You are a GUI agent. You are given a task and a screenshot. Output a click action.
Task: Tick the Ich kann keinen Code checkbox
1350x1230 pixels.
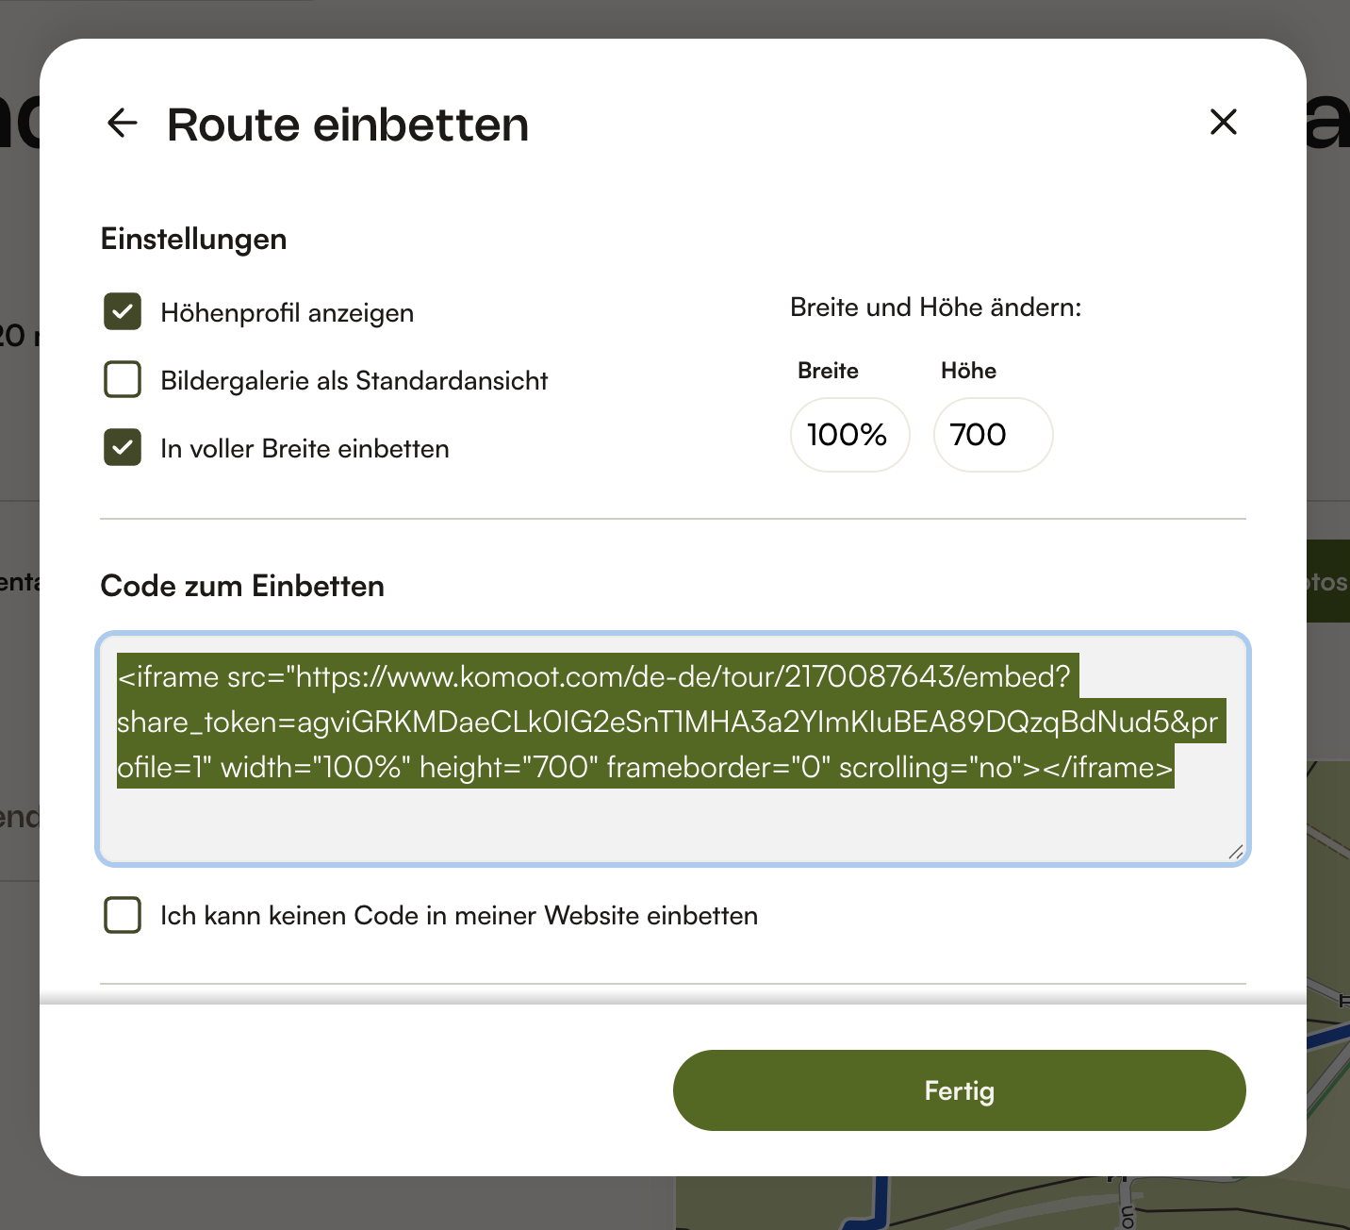(123, 915)
